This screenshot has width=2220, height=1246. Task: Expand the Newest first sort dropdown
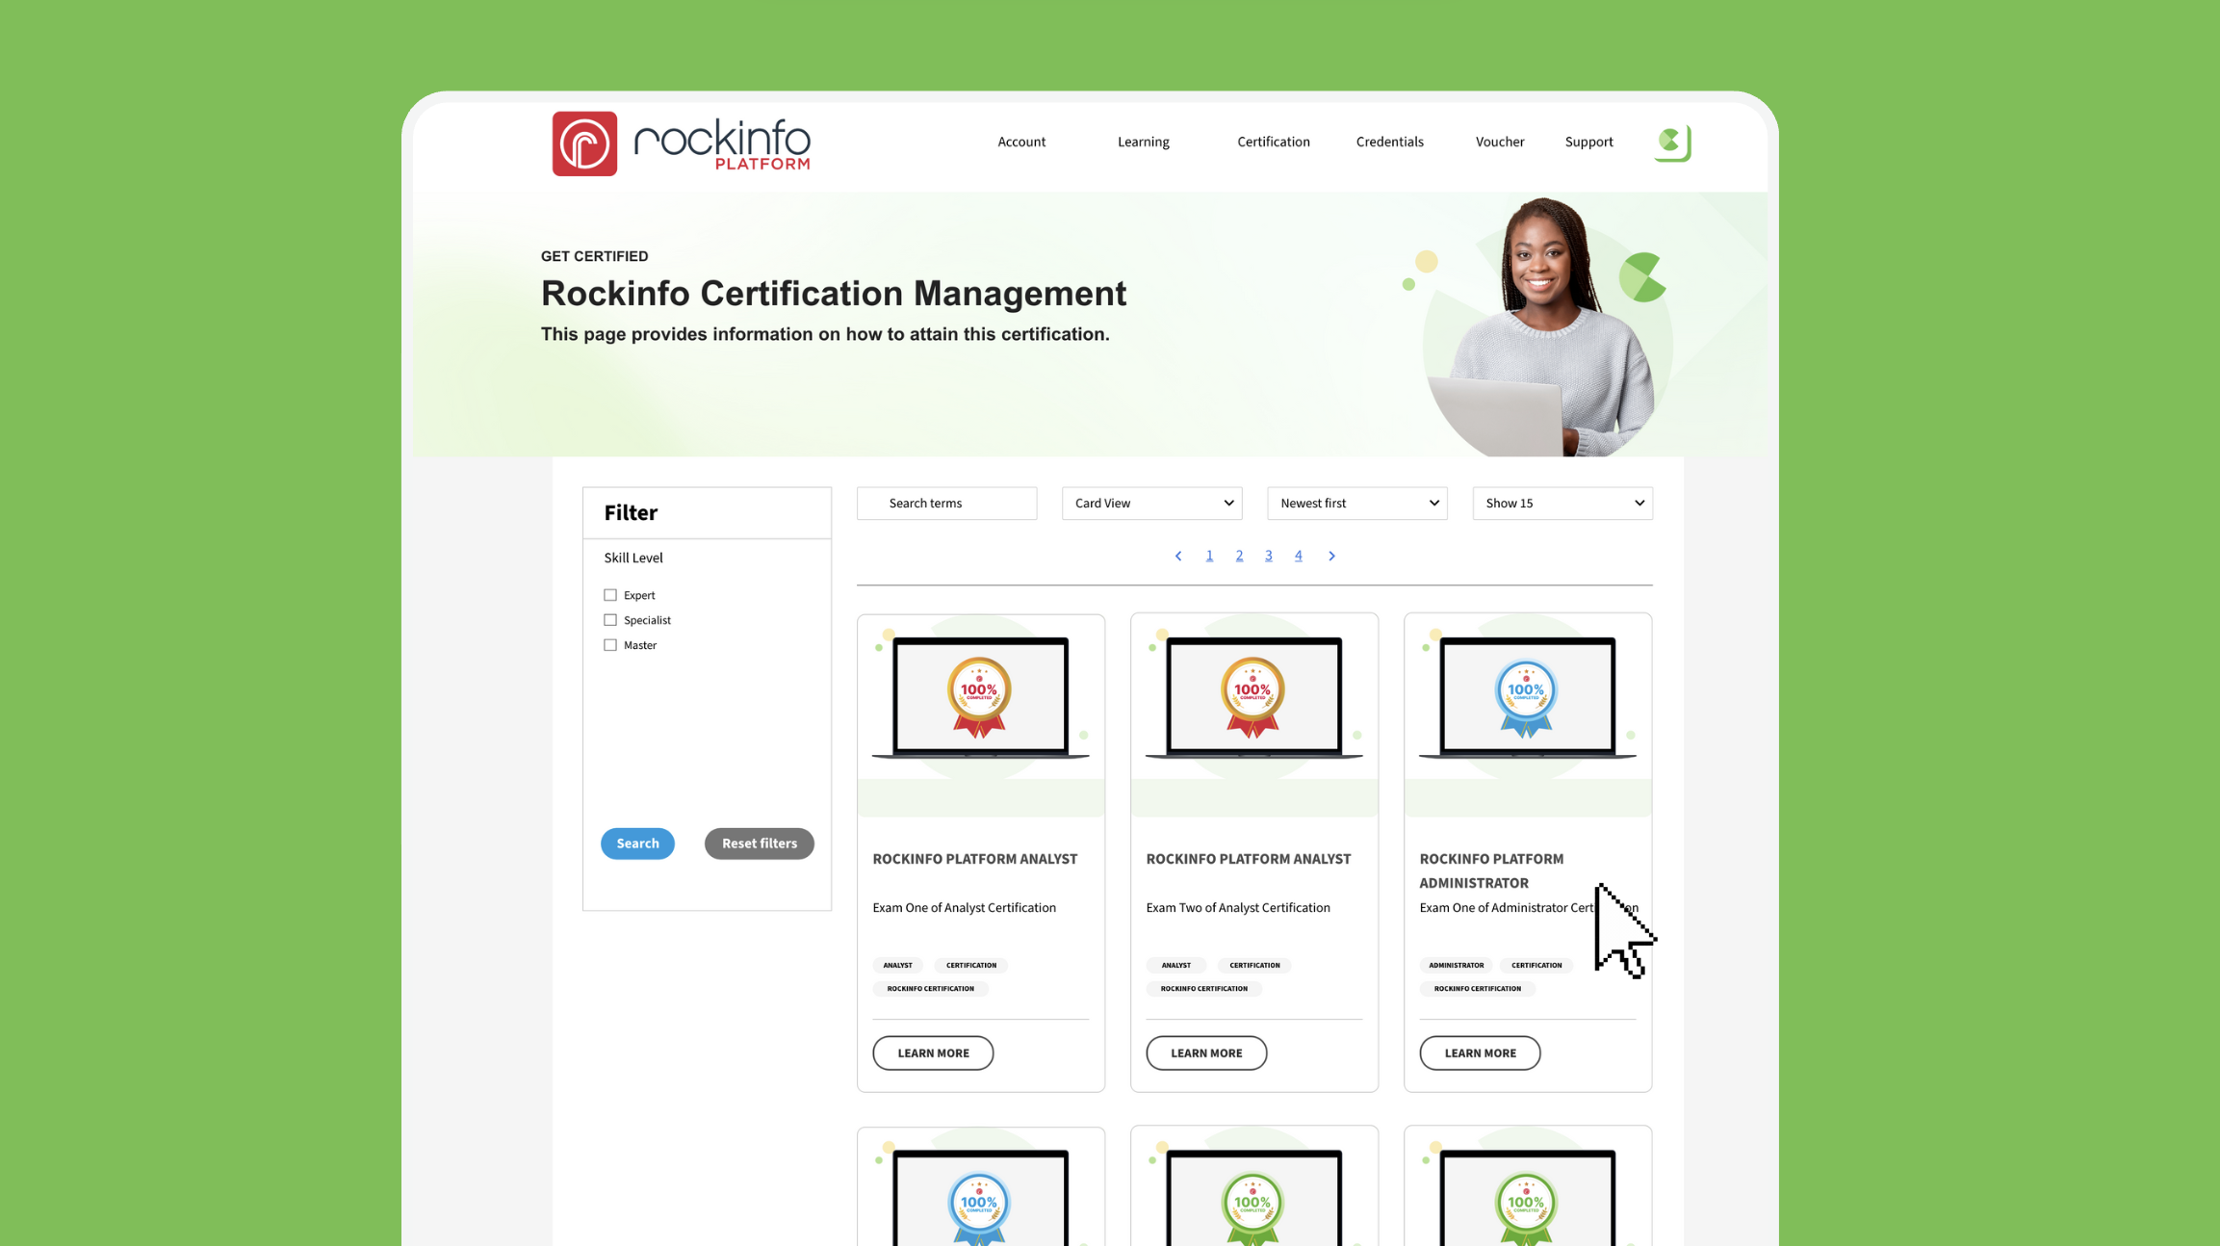(1356, 504)
